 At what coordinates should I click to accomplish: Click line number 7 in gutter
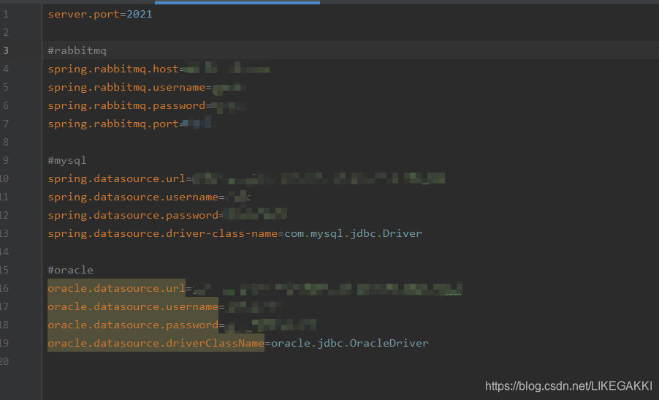(x=6, y=124)
